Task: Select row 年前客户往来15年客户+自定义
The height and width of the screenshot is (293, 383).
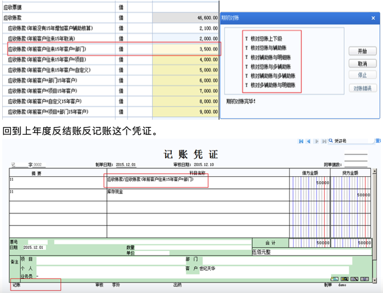Action: (111, 70)
